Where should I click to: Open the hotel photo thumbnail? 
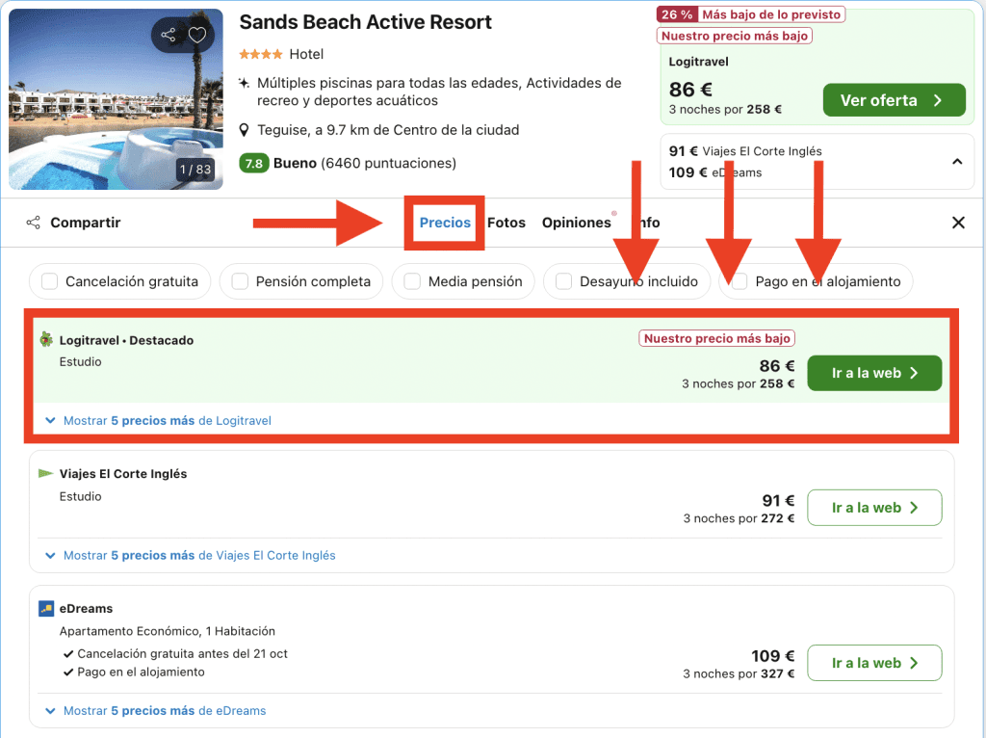pyautogui.click(x=116, y=99)
